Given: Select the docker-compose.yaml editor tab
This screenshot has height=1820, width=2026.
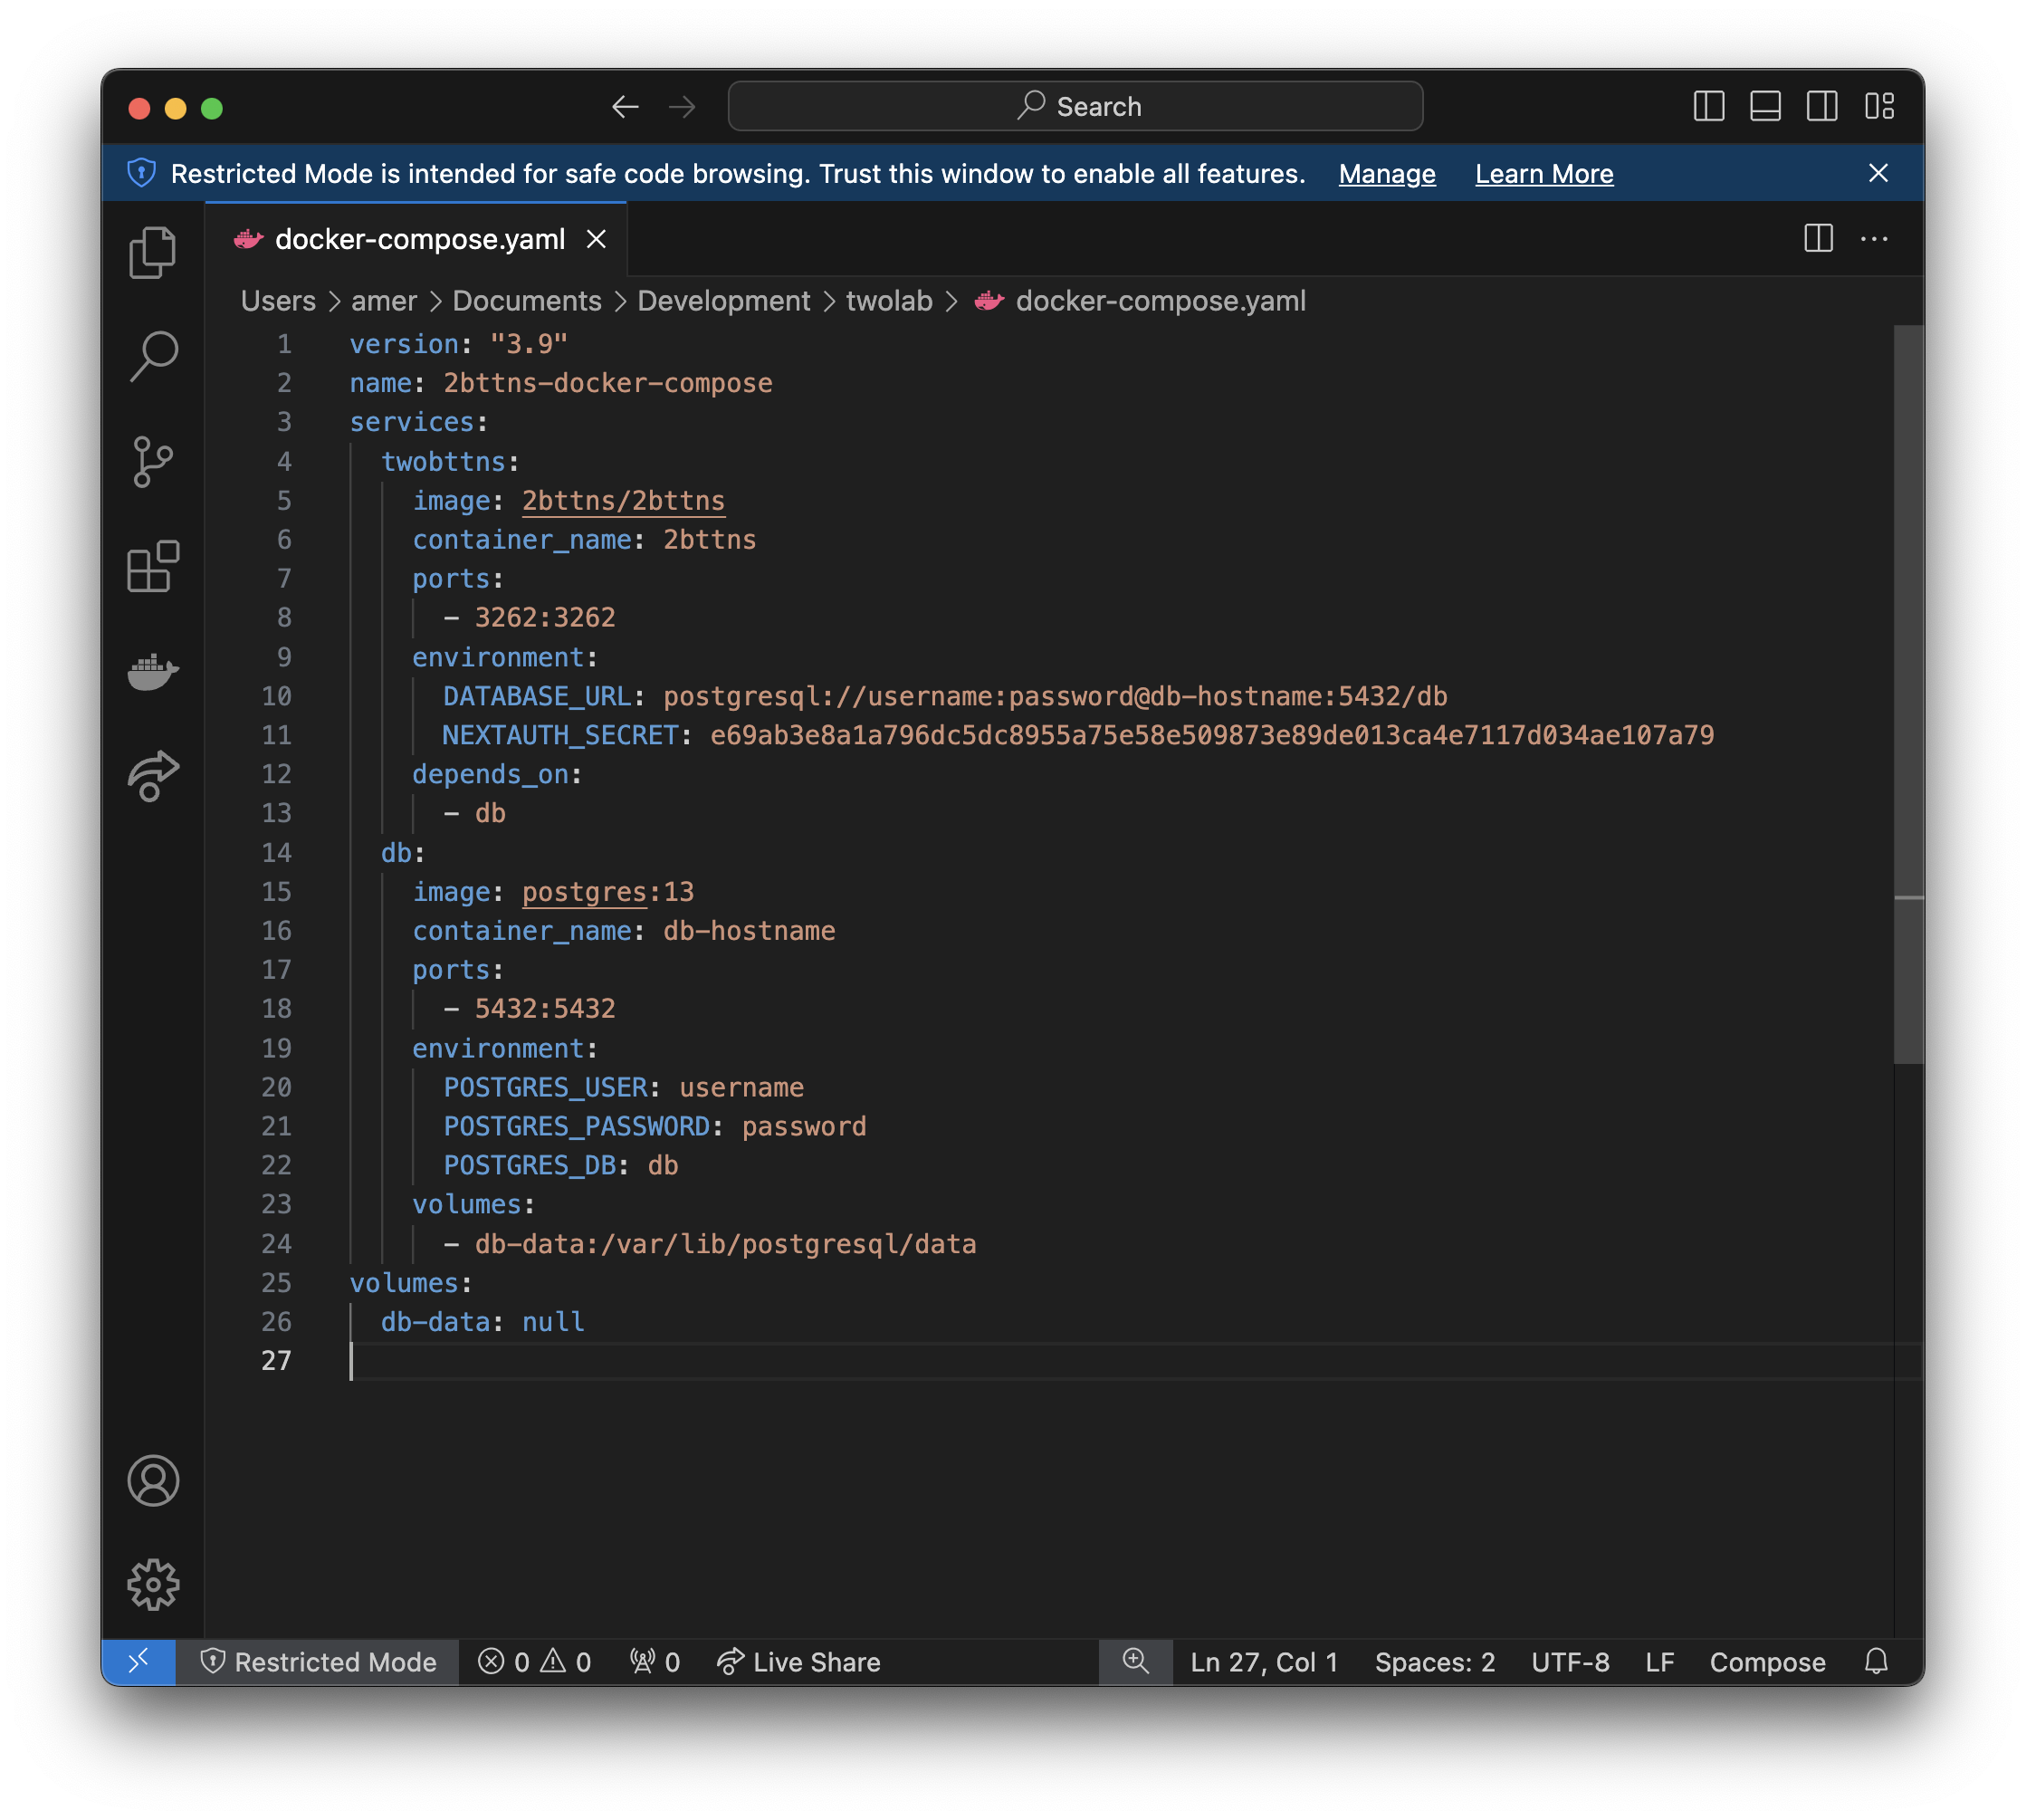Looking at the screenshot, I should pyautogui.click(x=420, y=239).
